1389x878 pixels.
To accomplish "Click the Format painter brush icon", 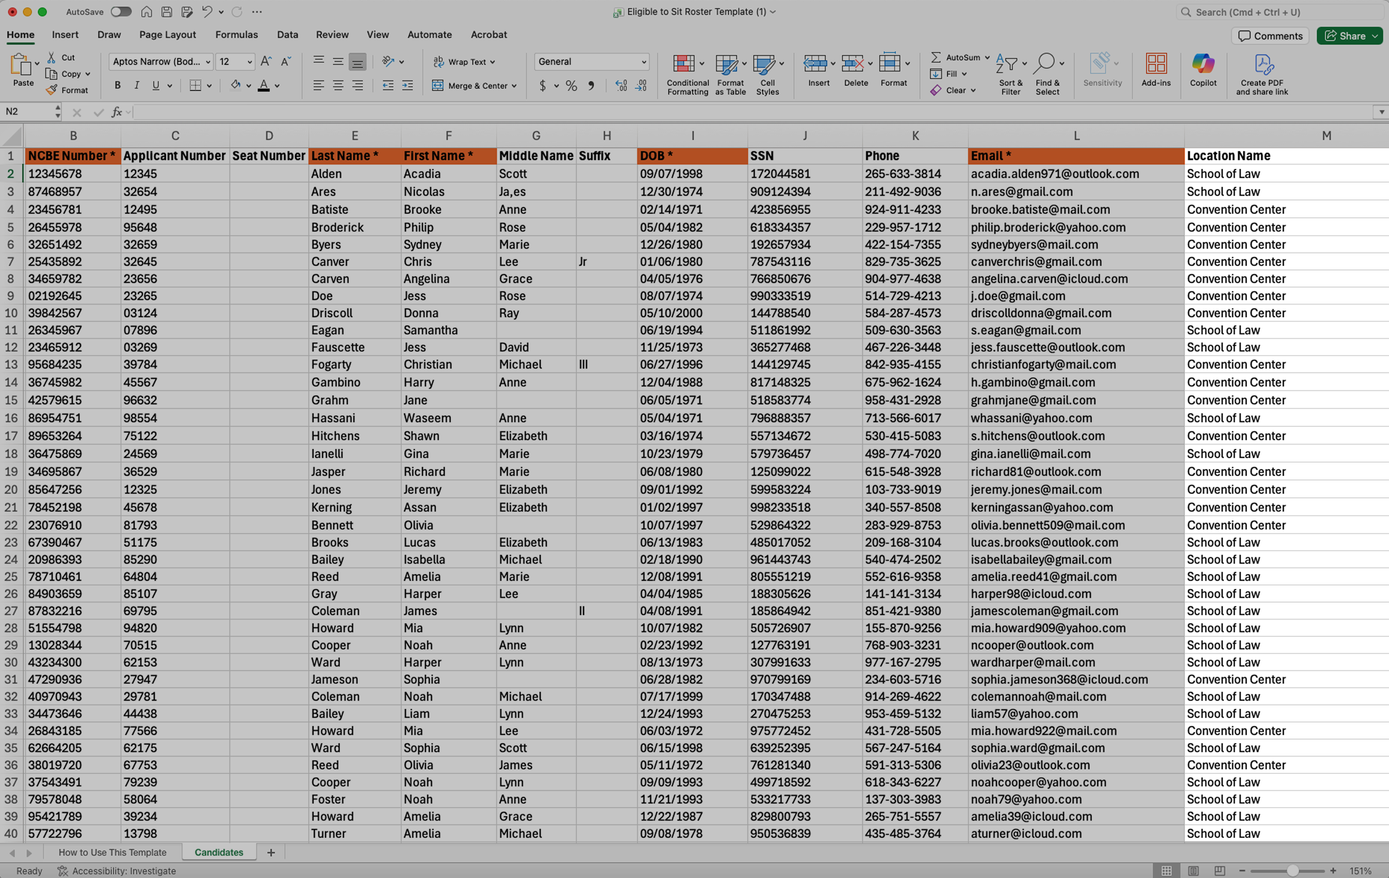I will [51, 90].
